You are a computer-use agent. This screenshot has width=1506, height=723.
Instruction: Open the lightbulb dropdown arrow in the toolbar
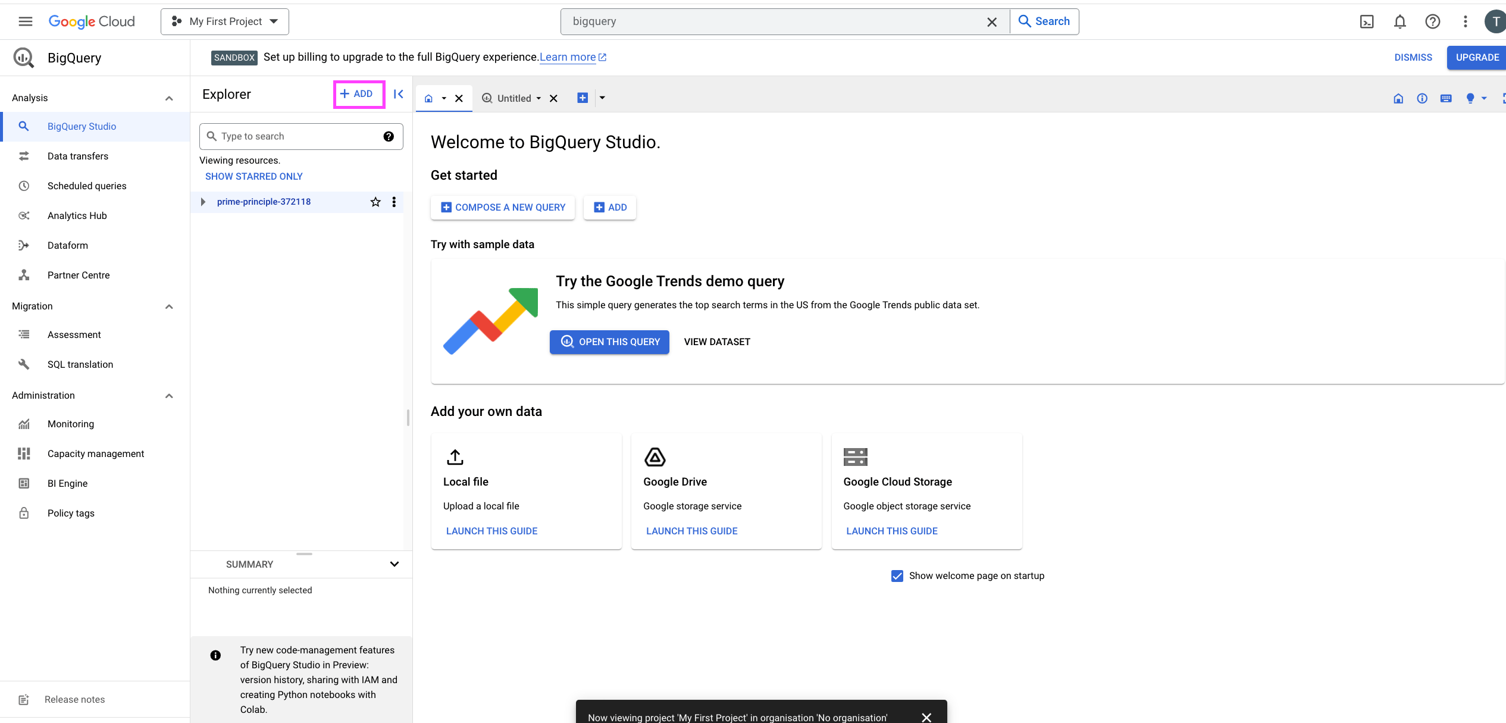pyautogui.click(x=1484, y=98)
